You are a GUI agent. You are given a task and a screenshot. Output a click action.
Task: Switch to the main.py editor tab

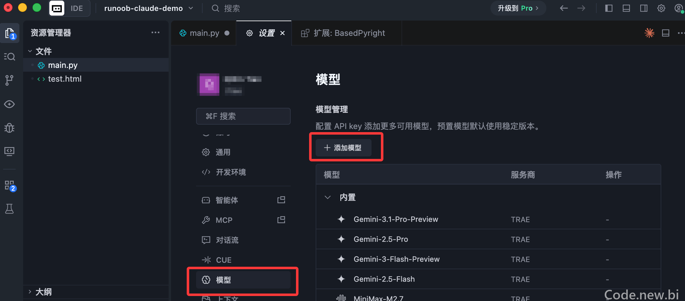pyautogui.click(x=204, y=33)
